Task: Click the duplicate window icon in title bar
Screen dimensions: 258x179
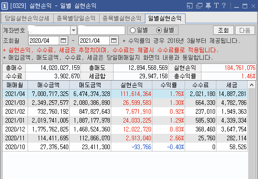Action: click(x=199, y=6)
